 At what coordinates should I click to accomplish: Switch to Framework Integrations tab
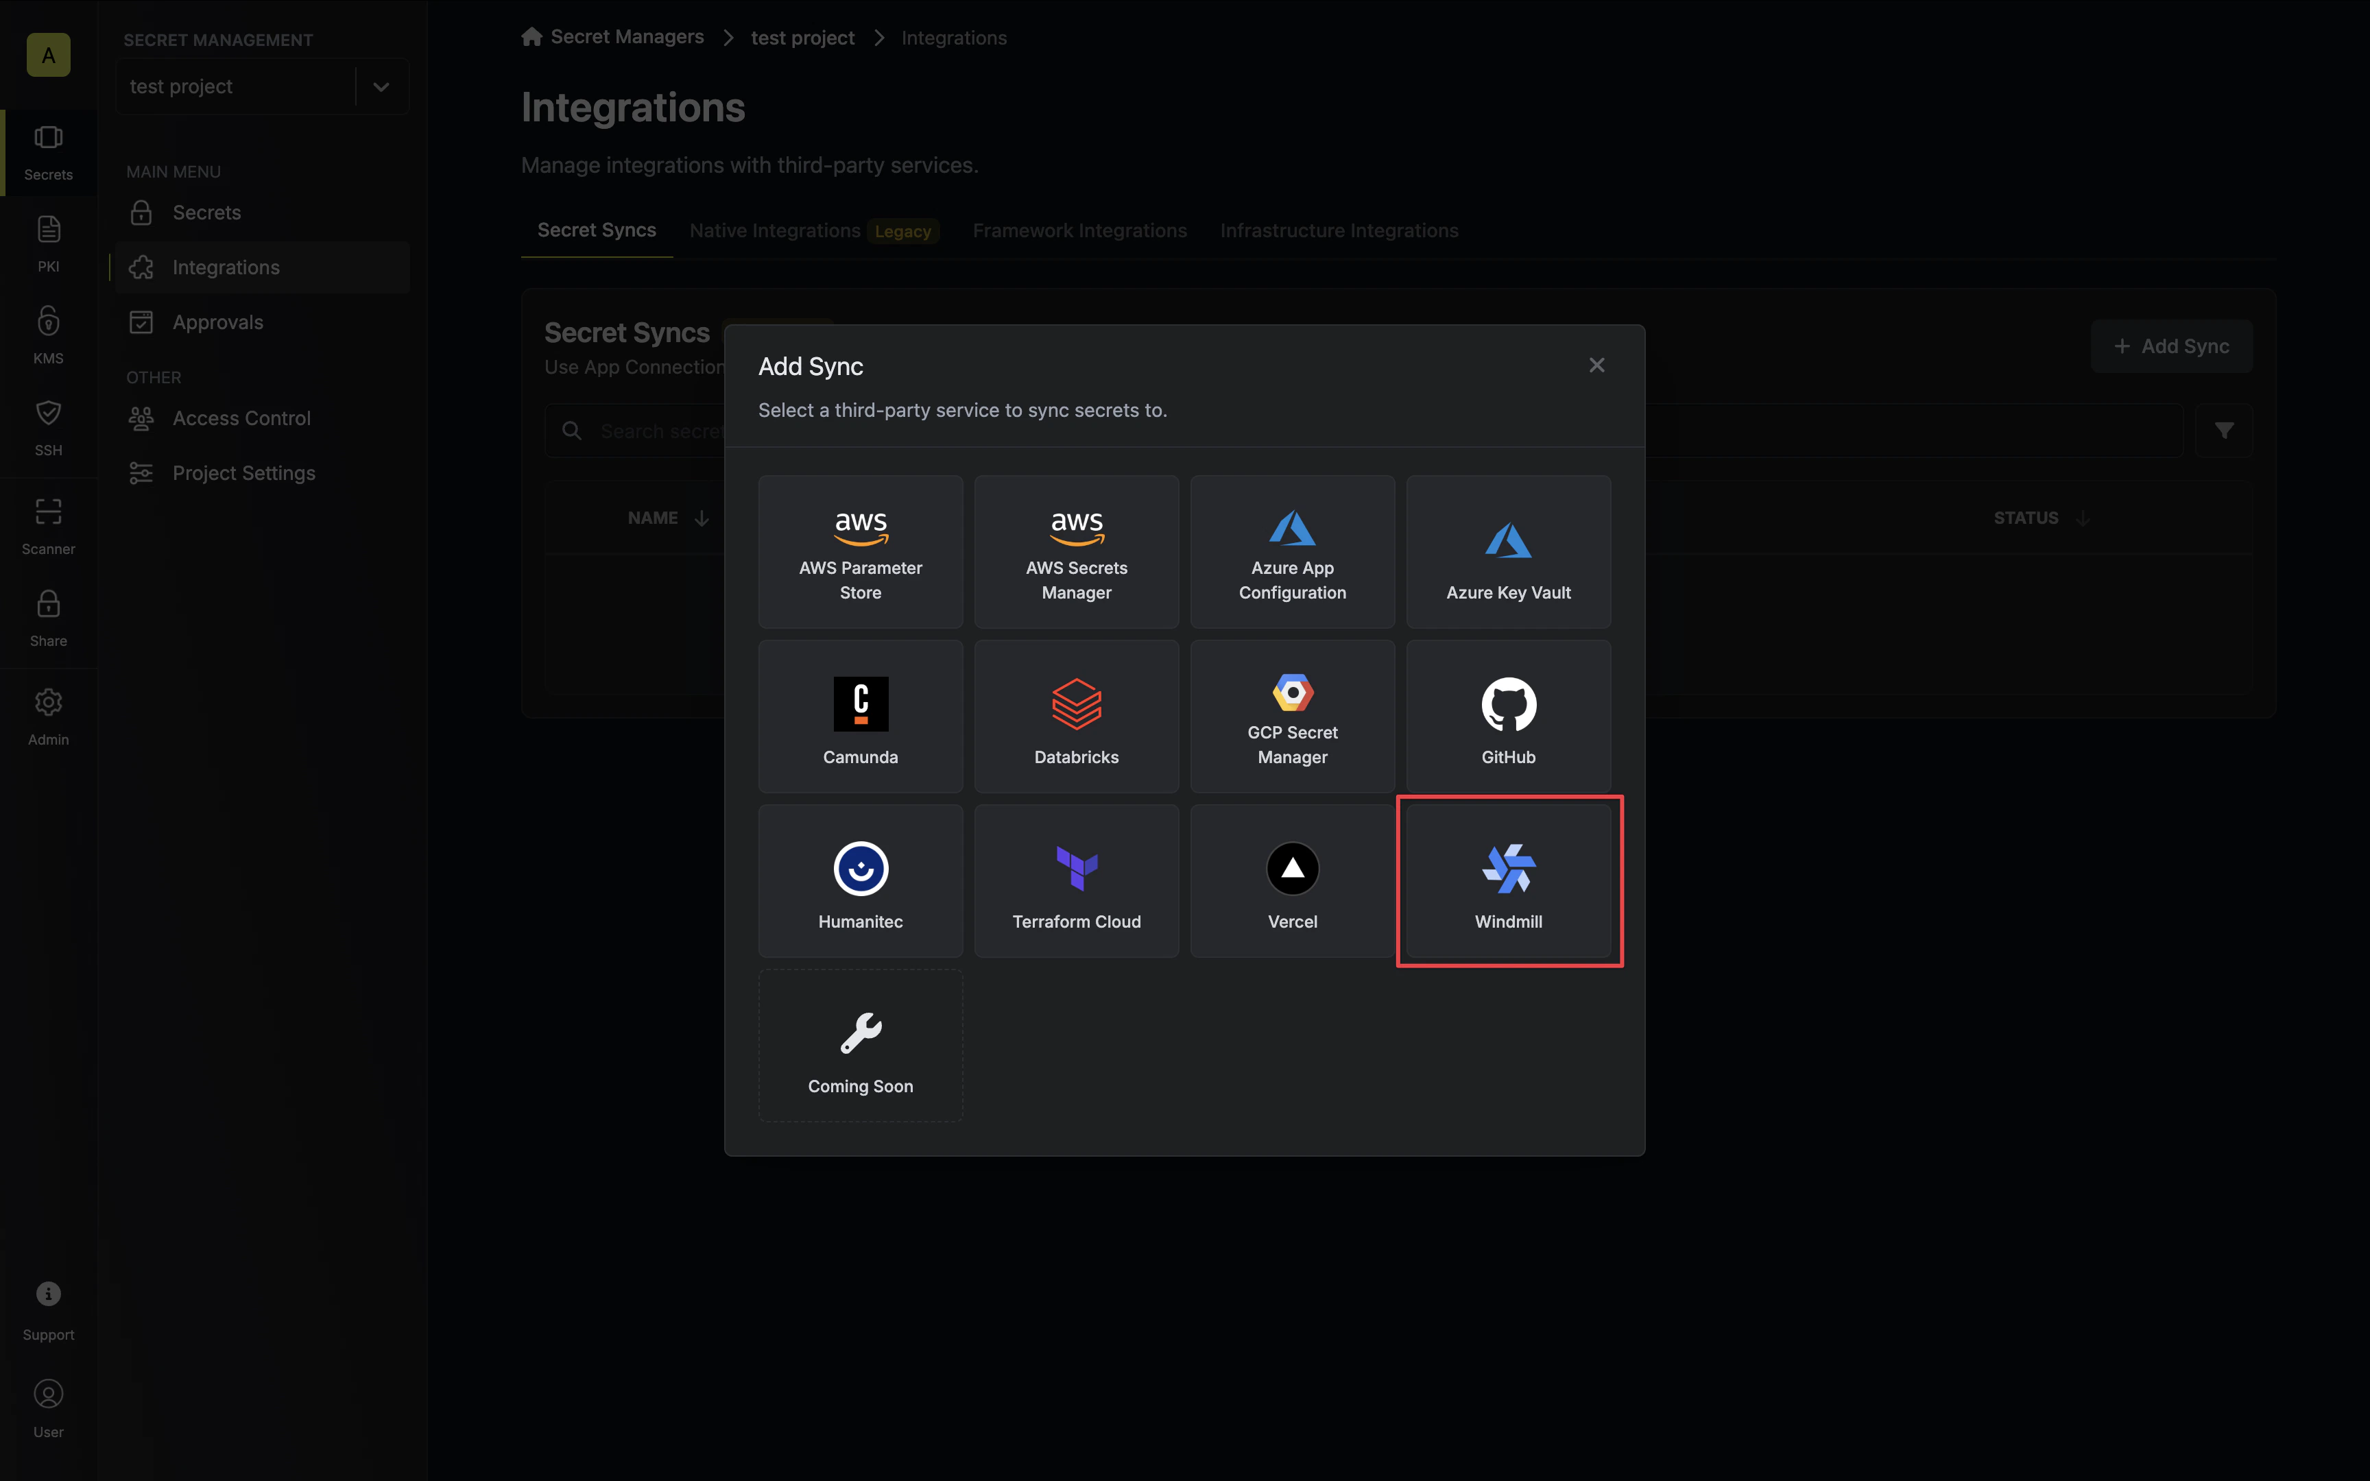click(1079, 230)
